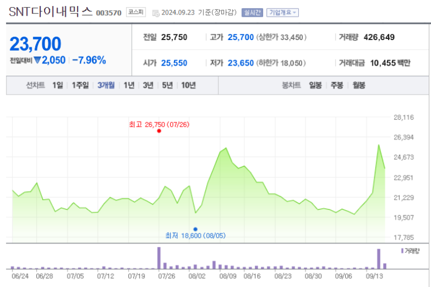
Task: Click the 전일 value 25,750
Action: pos(174,37)
